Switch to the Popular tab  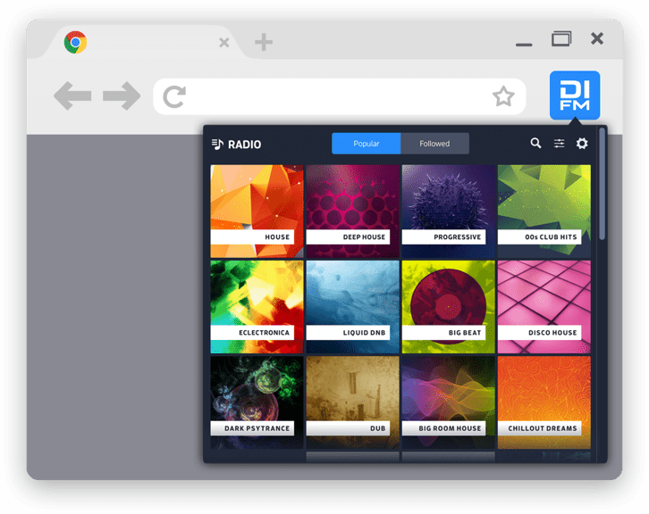[x=366, y=144]
